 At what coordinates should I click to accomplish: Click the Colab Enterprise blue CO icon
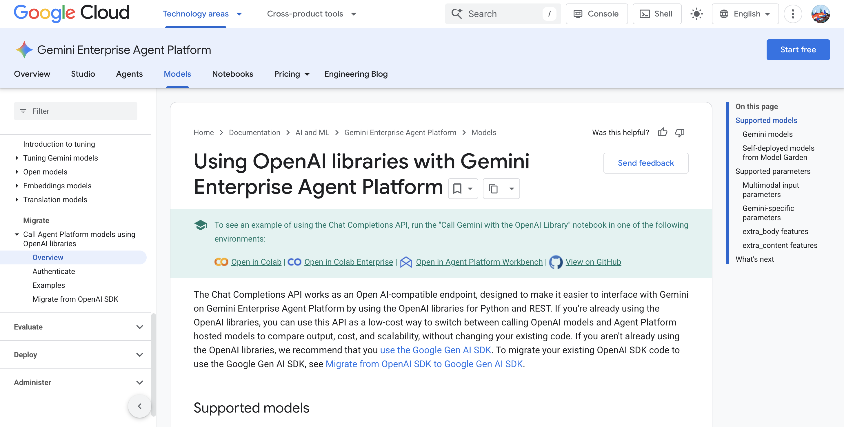click(x=294, y=262)
